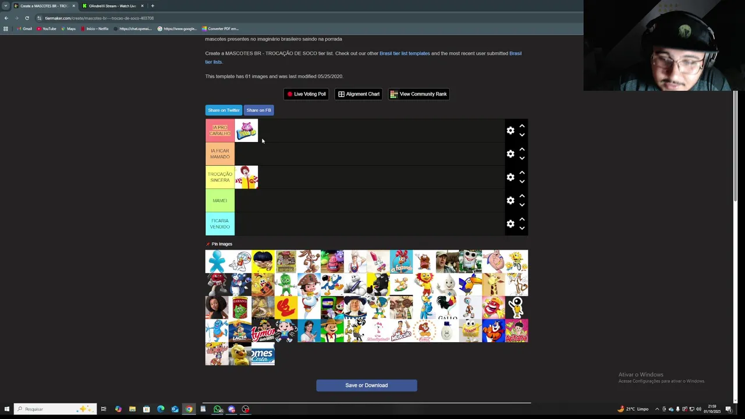
Task: Move IA FICAR MAMADO tier down
Action: click(x=522, y=158)
